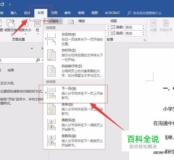Adjust the 段前 spacing stepper arrows

pyautogui.click(x=143, y=27)
